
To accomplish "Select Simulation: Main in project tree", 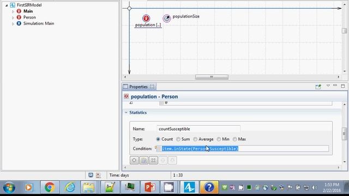I will pos(39,23).
